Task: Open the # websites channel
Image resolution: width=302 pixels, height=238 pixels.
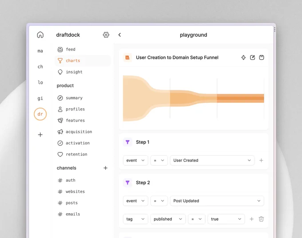Action: 71,191
